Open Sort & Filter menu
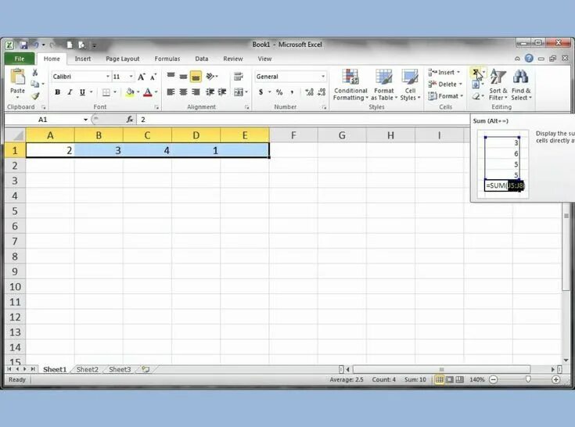The width and height of the screenshot is (575, 427). (x=498, y=84)
